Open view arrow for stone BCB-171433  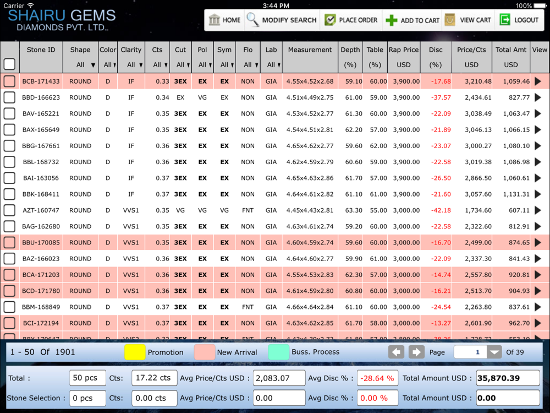538,81
